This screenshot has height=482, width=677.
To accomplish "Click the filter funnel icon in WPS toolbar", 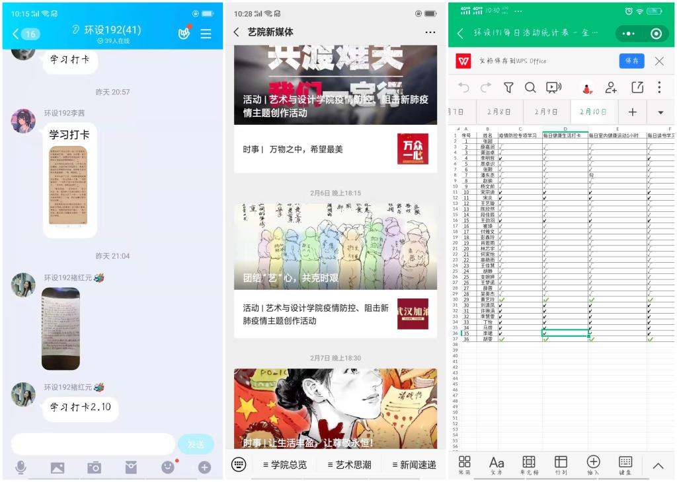I will coord(508,88).
